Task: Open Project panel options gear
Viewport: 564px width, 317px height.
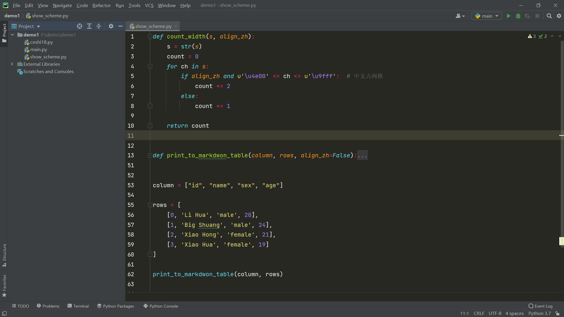Action: [x=111, y=26]
